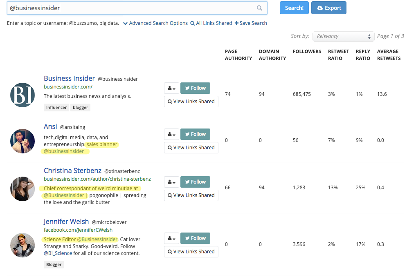The image size is (407, 277).
Task: Click the blue Search! button
Action: [x=294, y=8]
